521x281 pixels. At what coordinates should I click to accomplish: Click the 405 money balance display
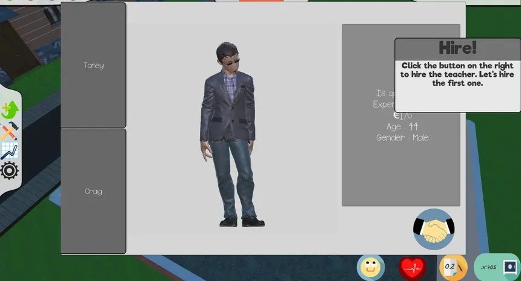click(489, 267)
